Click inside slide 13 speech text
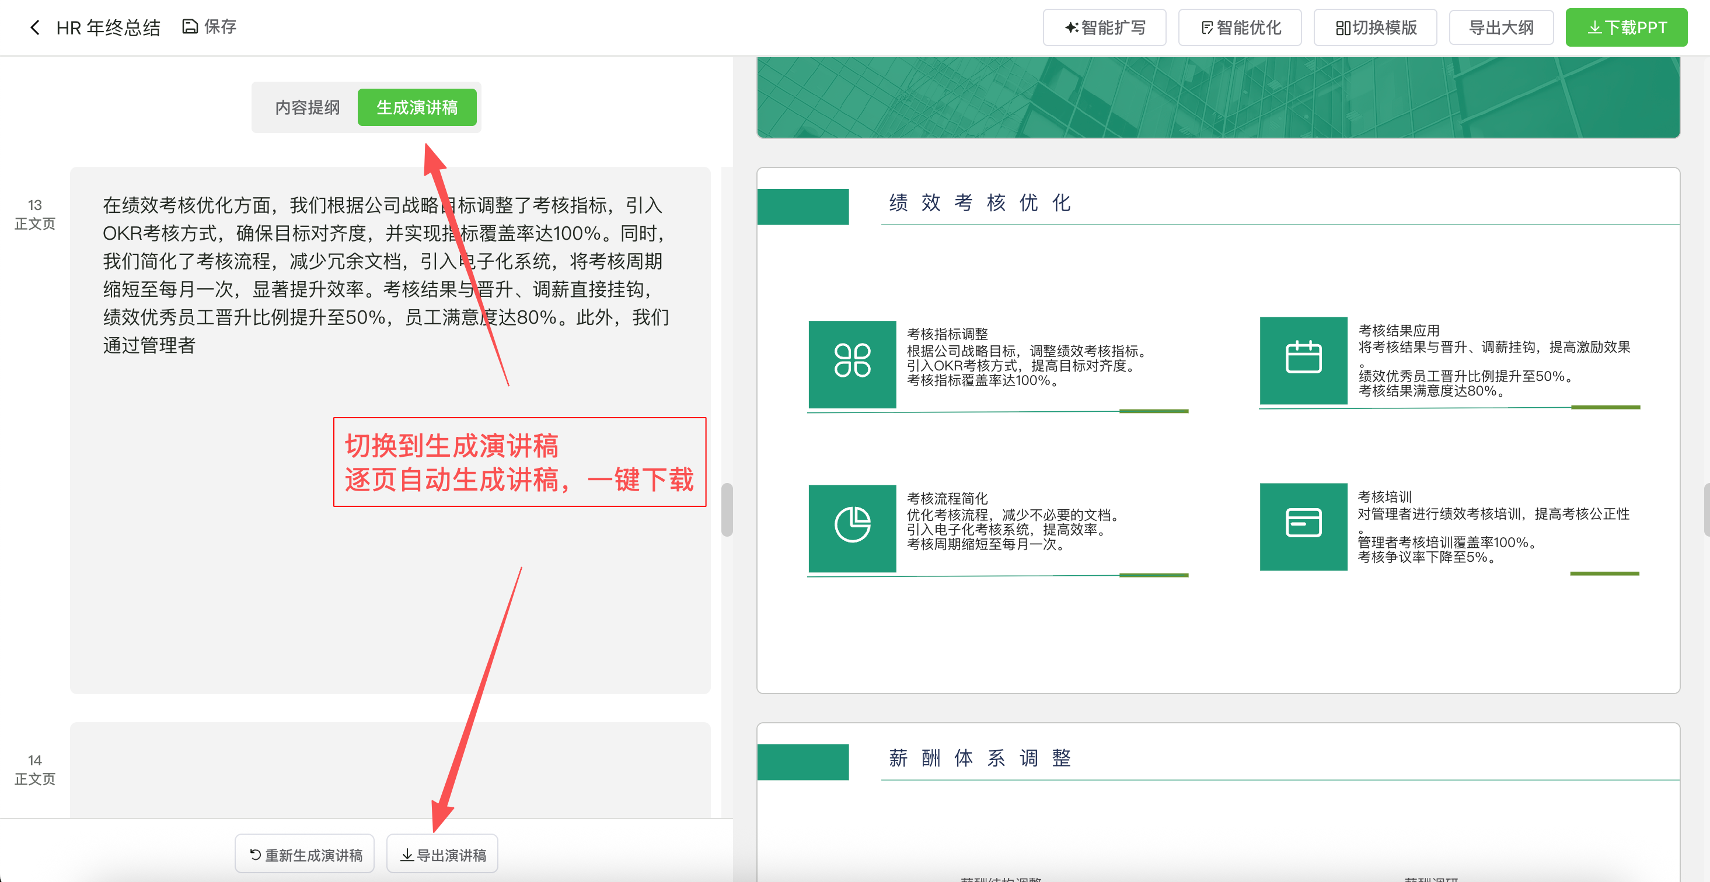Screen dimensions: 1710x882 (x=385, y=275)
